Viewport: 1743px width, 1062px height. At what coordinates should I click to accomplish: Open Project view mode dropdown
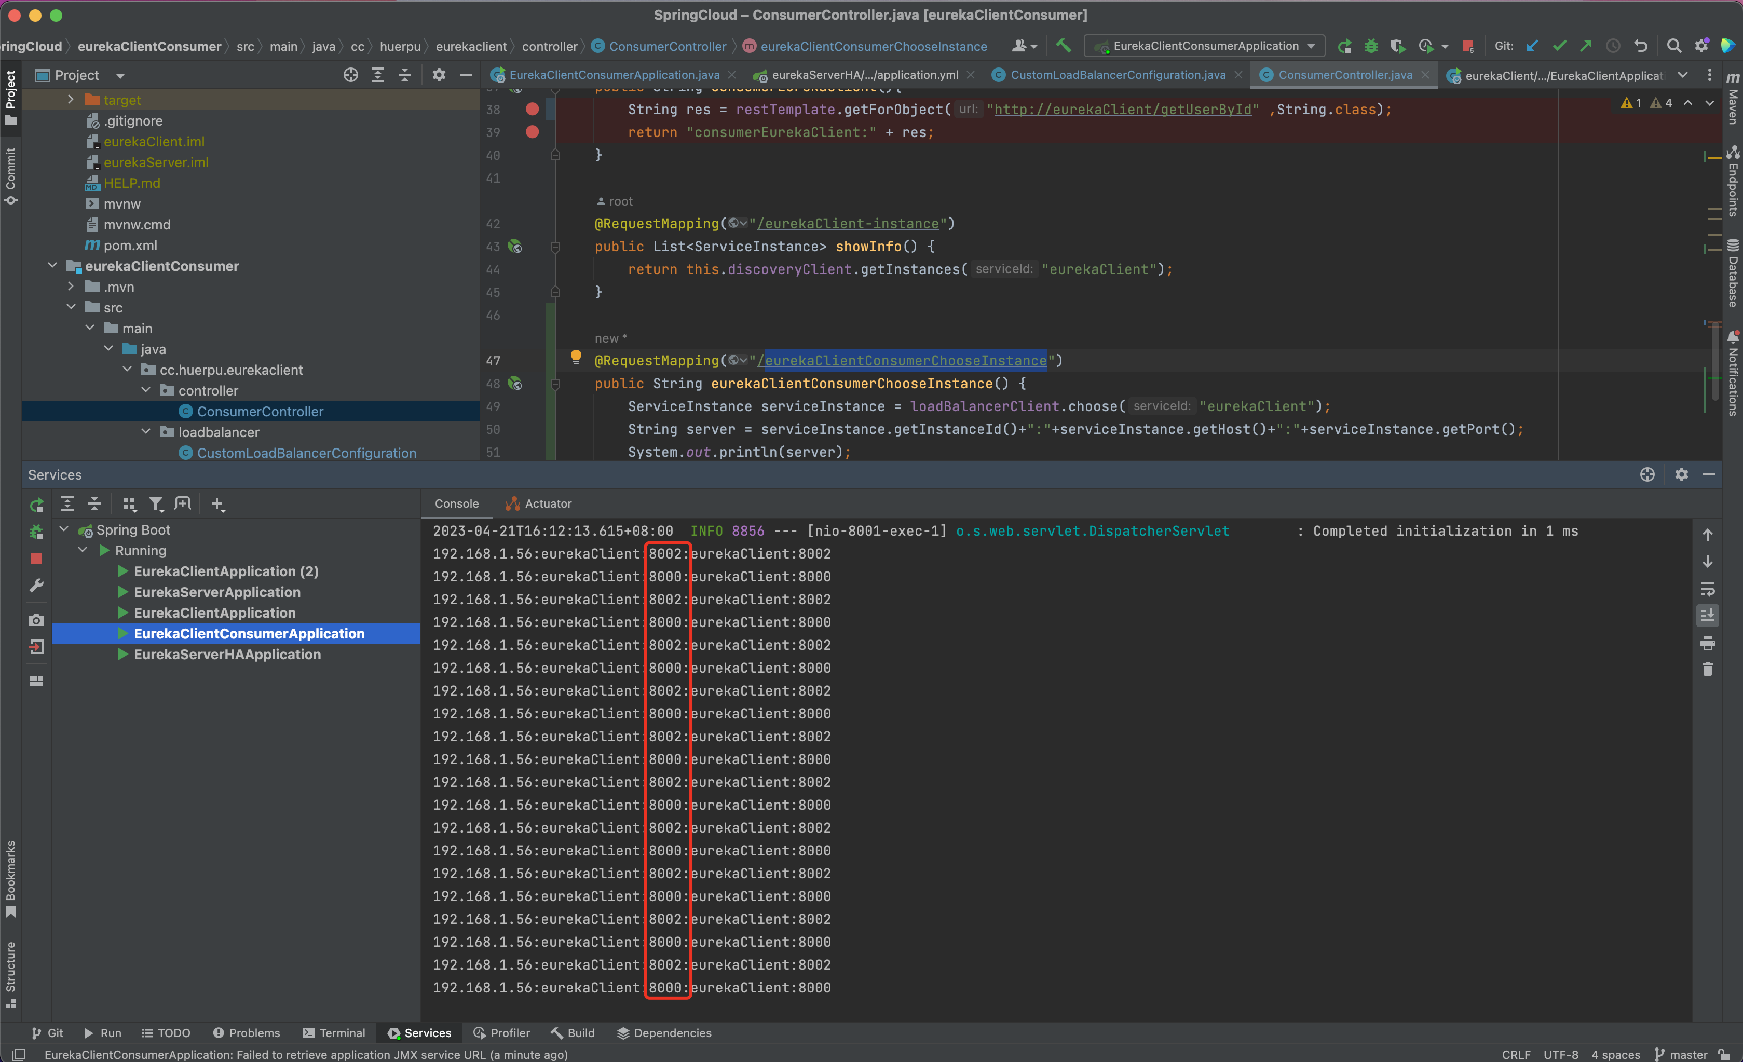pyautogui.click(x=120, y=76)
